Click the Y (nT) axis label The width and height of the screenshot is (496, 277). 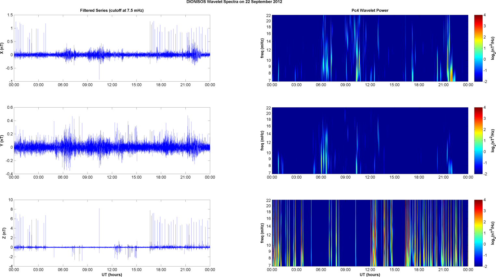pyautogui.click(x=2, y=141)
